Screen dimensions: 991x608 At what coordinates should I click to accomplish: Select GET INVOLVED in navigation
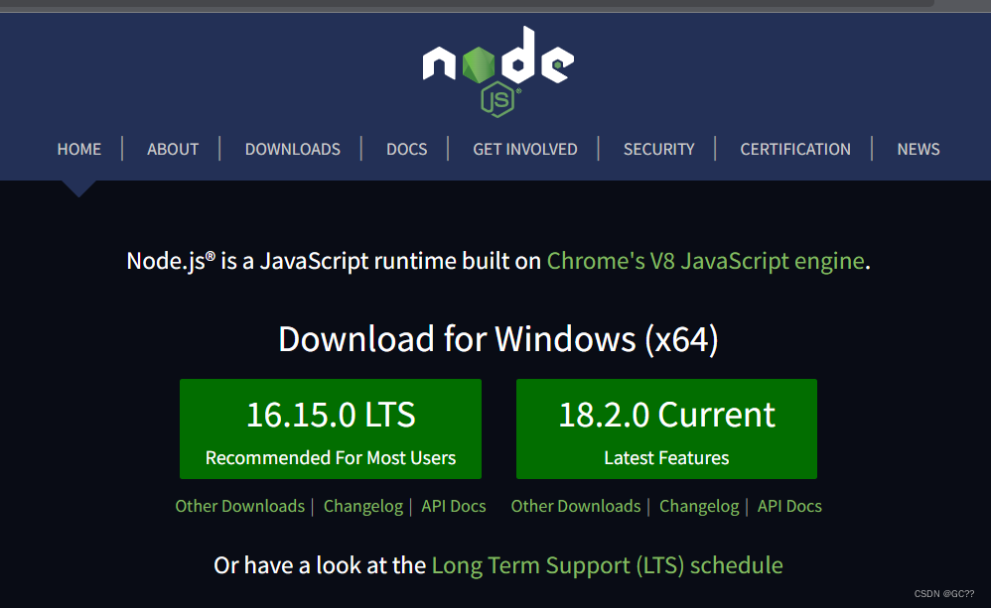pyautogui.click(x=524, y=149)
